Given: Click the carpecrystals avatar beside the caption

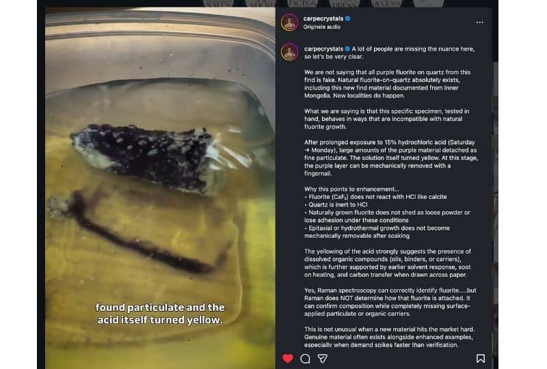Looking at the screenshot, I should 289,52.
